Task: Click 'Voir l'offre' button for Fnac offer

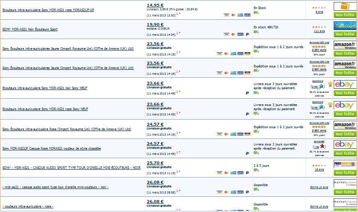Action: coord(345,15)
